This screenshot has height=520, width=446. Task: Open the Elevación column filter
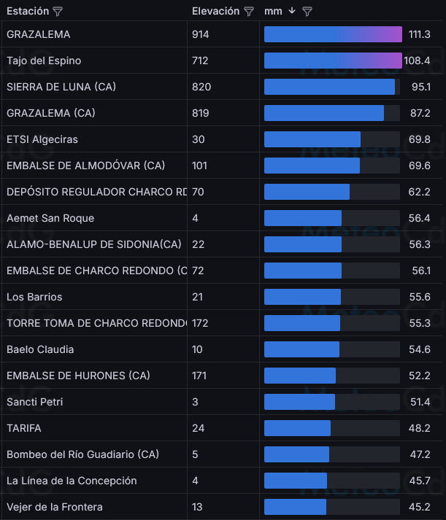249,12
